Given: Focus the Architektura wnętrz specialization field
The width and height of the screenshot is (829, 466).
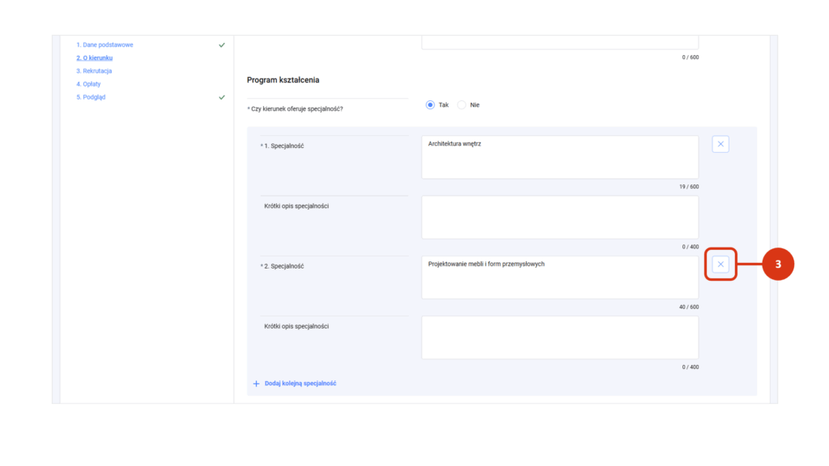Looking at the screenshot, I should point(559,157).
